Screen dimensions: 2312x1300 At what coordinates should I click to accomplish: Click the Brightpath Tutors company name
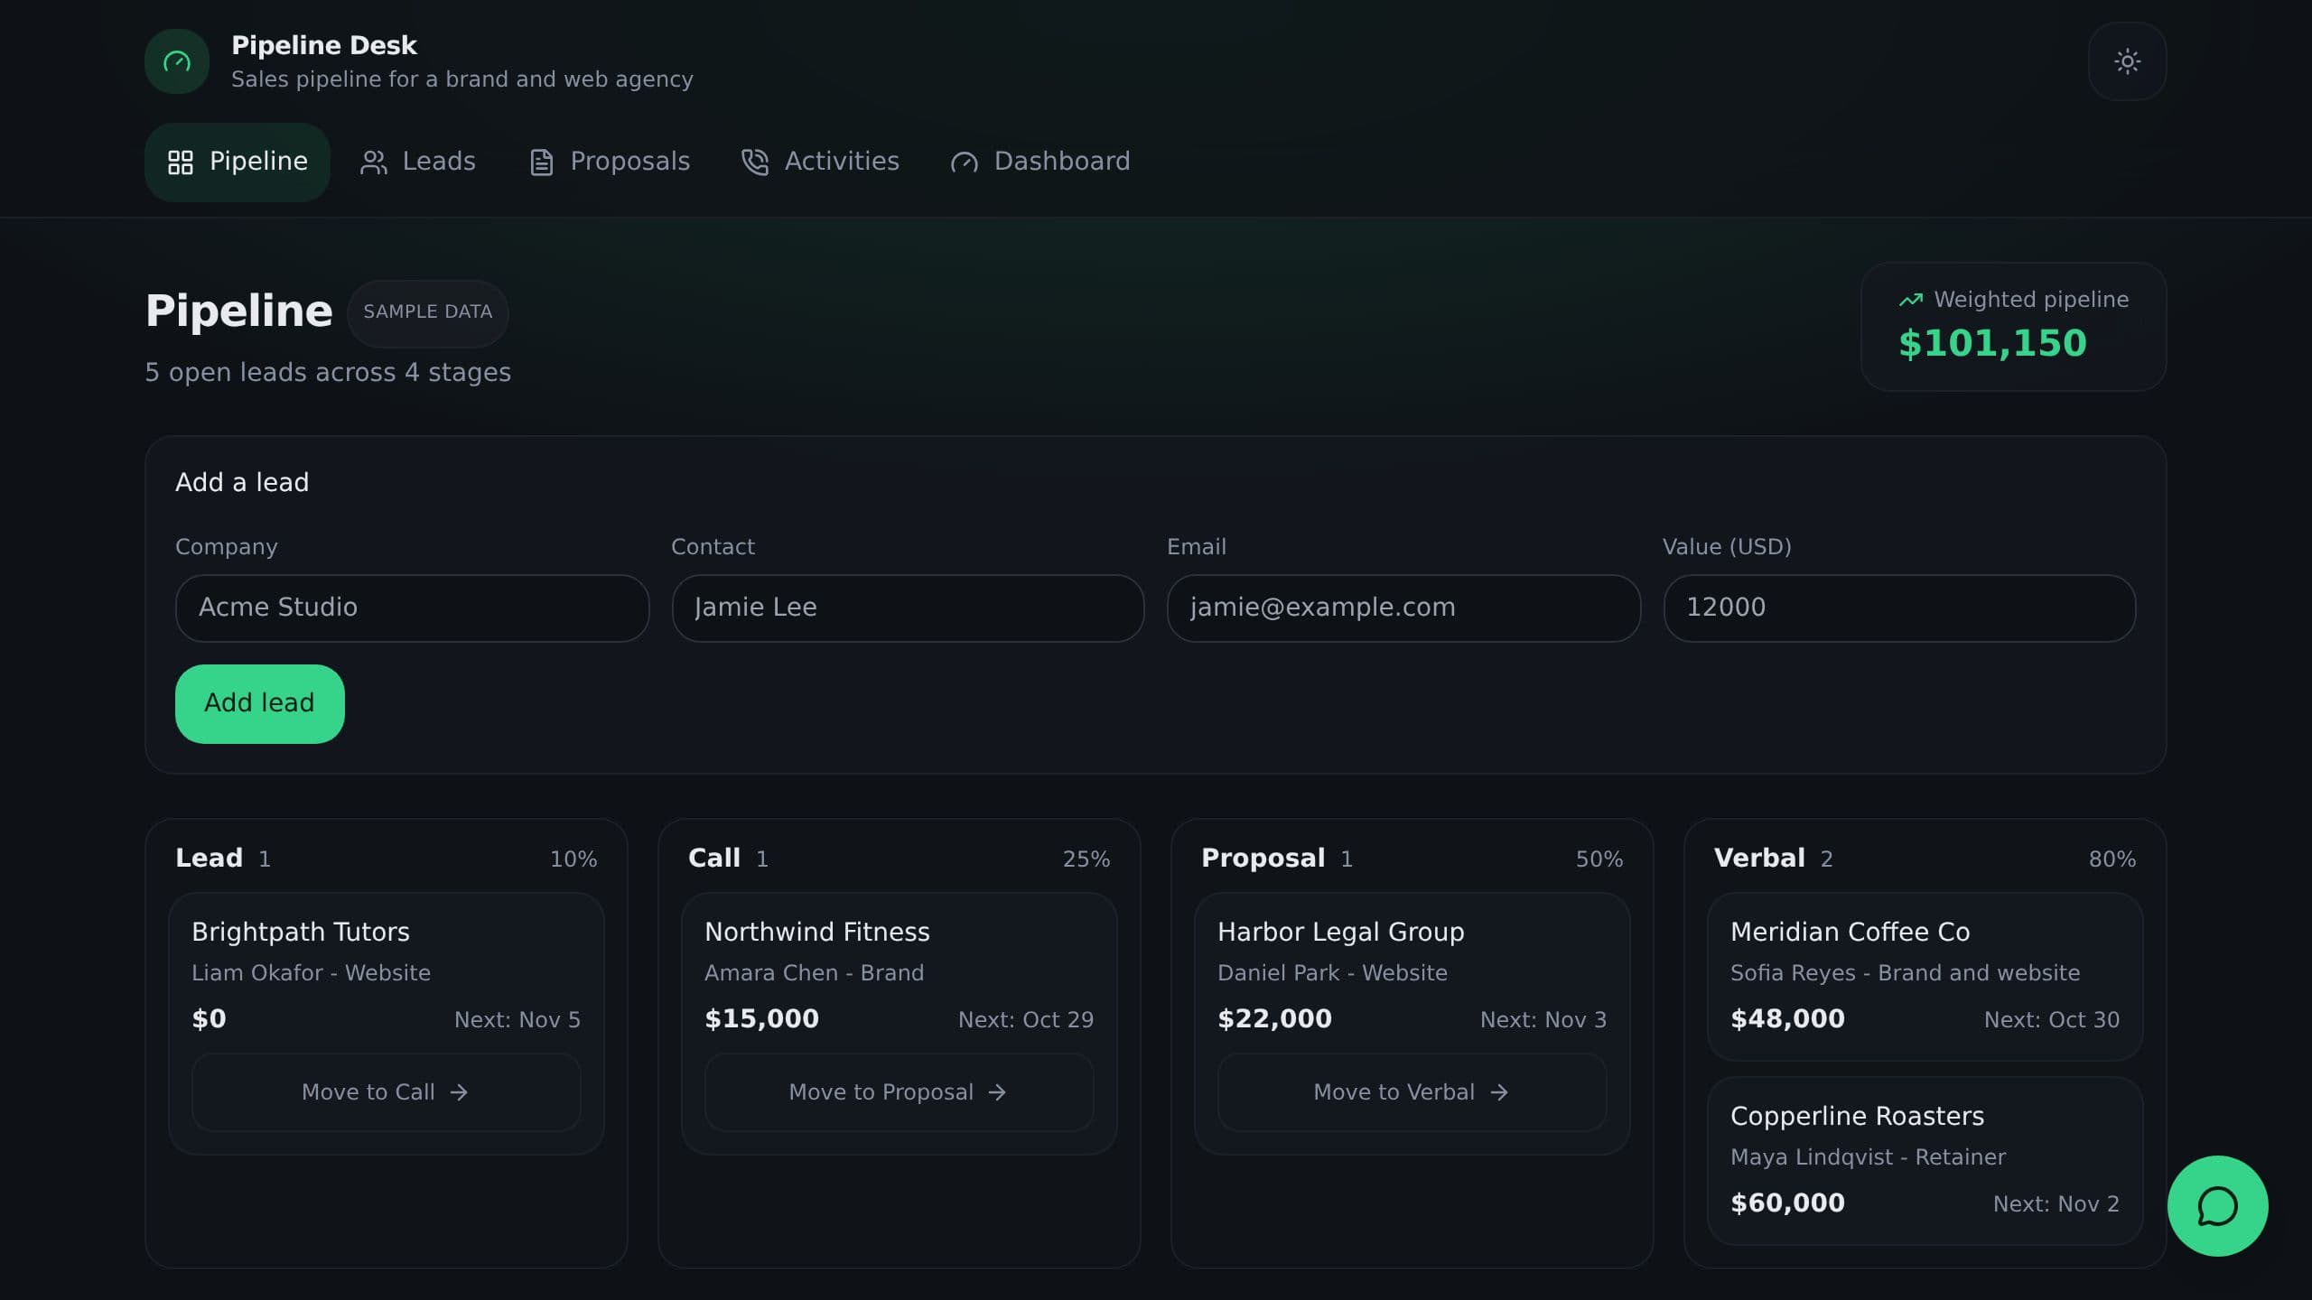coord(300,932)
